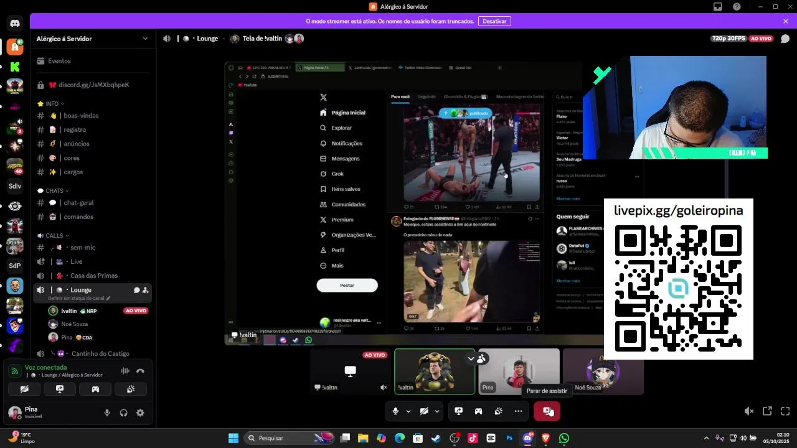Viewport: 797px width, 448px height.
Task: Collapse participant tiles chevron
Action: click(x=471, y=358)
